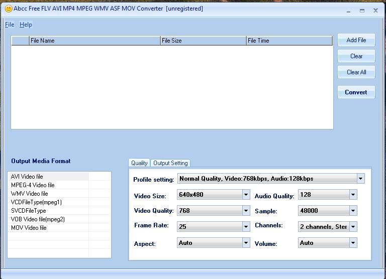Open the Frame Rate dropdown

[246, 227]
